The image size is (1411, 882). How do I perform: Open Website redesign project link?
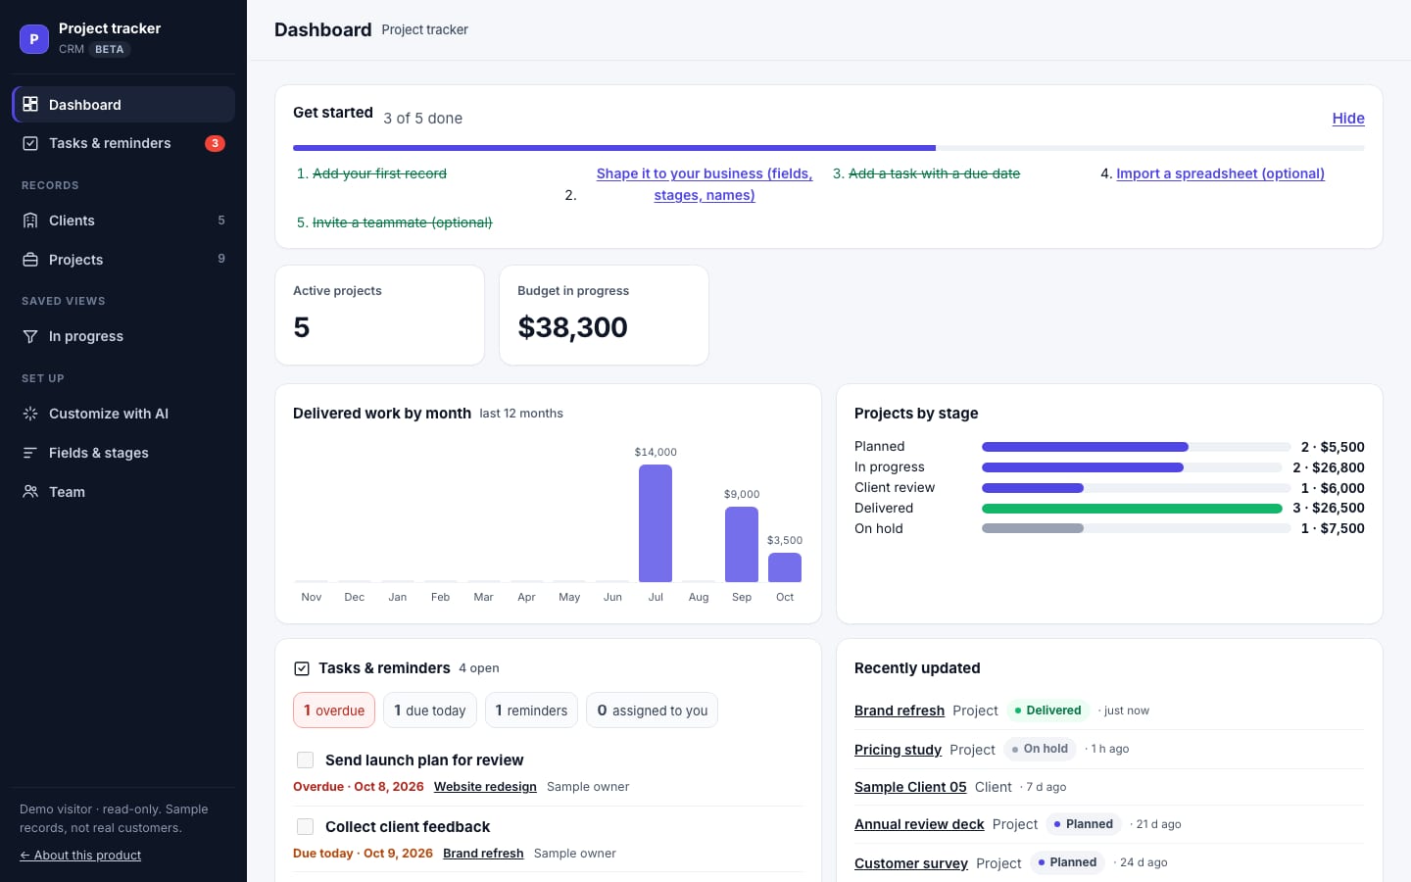coord(485,787)
